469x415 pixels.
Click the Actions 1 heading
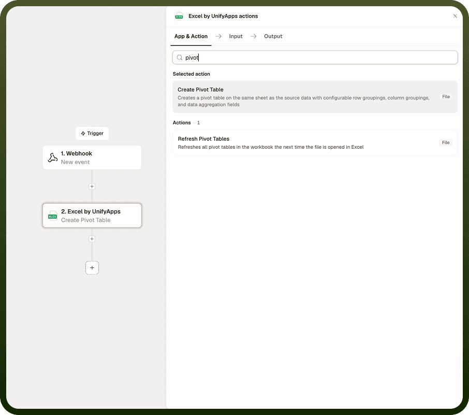point(186,123)
